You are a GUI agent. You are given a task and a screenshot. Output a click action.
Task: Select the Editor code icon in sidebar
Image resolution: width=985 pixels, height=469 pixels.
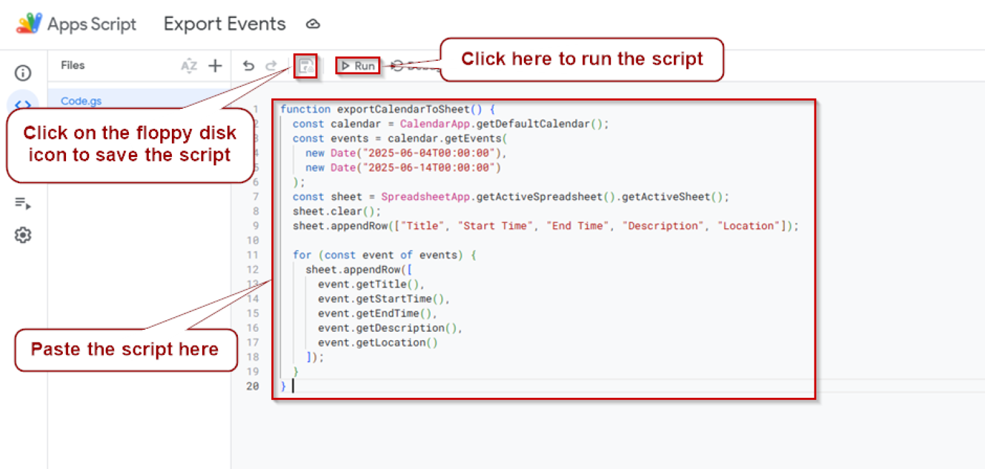(x=23, y=104)
